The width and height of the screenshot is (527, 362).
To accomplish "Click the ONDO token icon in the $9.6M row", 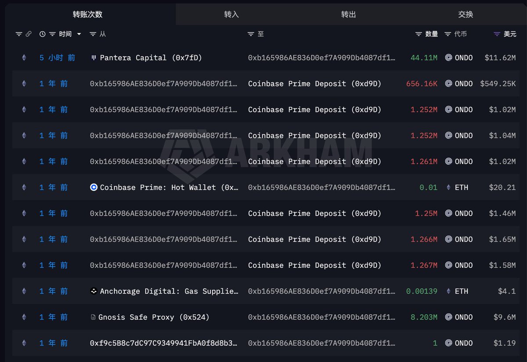I will click(448, 317).
